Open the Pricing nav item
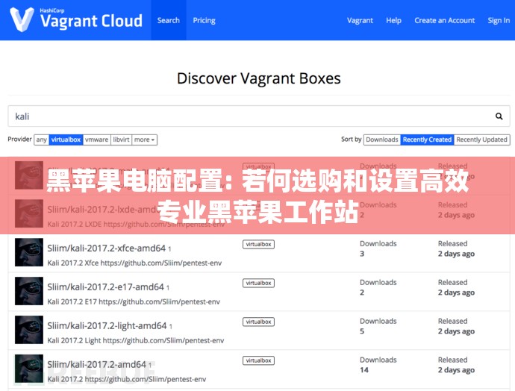 click(204, 20)
